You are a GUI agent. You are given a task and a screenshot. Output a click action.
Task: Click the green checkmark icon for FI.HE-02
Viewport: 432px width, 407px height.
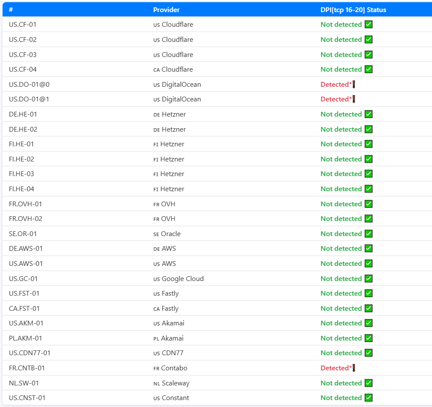(x=368, y=159)
